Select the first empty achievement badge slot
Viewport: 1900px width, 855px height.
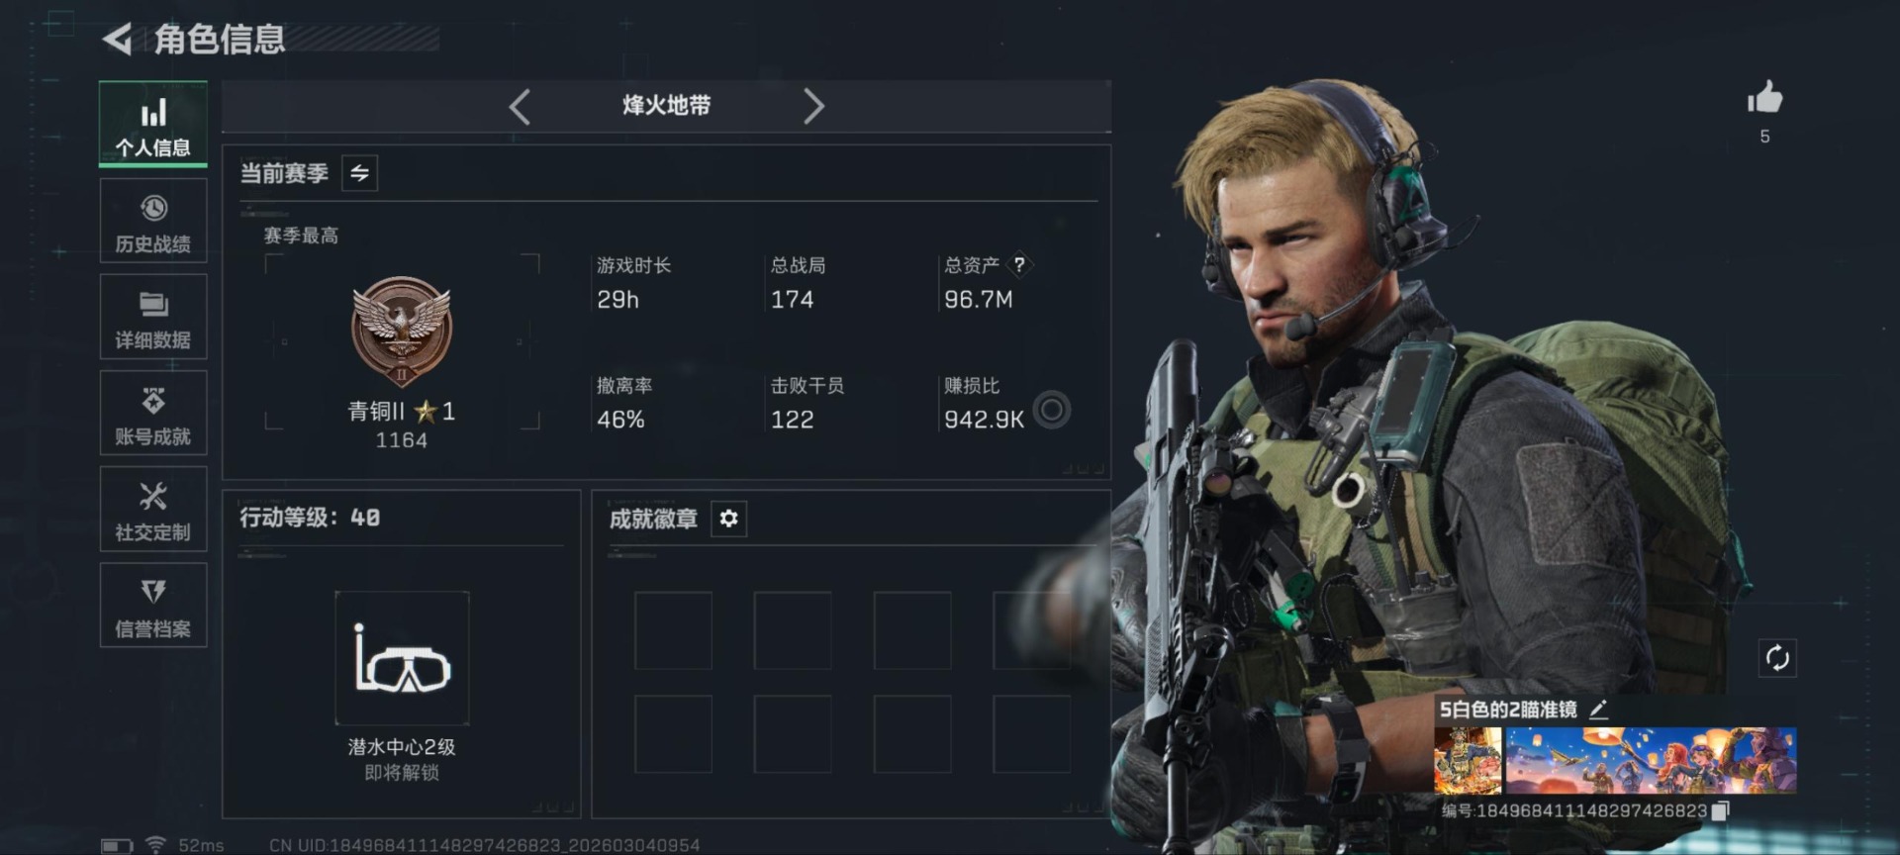(673, 630)
